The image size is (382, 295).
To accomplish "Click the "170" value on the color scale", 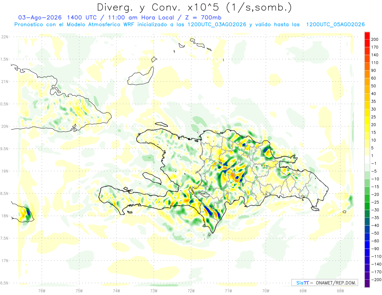I will tap(375, 47).
